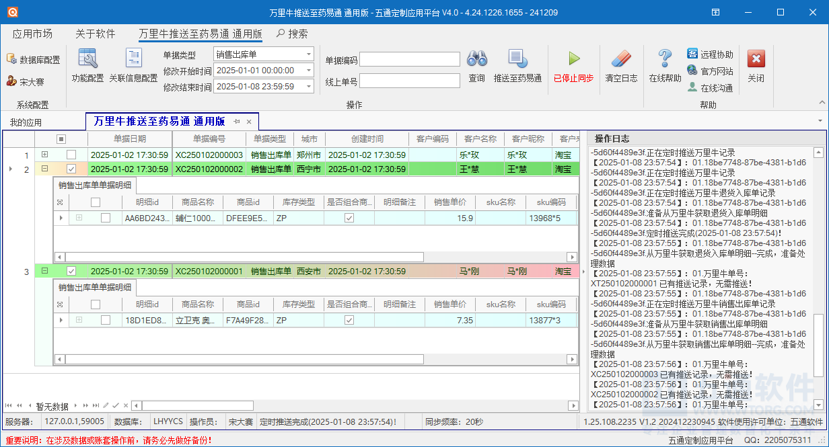Toggle the select-all checkbox in main grid header
829x447 pixels.
coord(61,139)
